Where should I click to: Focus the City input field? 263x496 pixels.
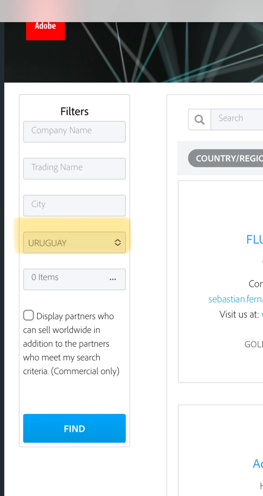[x=74, y=206]
